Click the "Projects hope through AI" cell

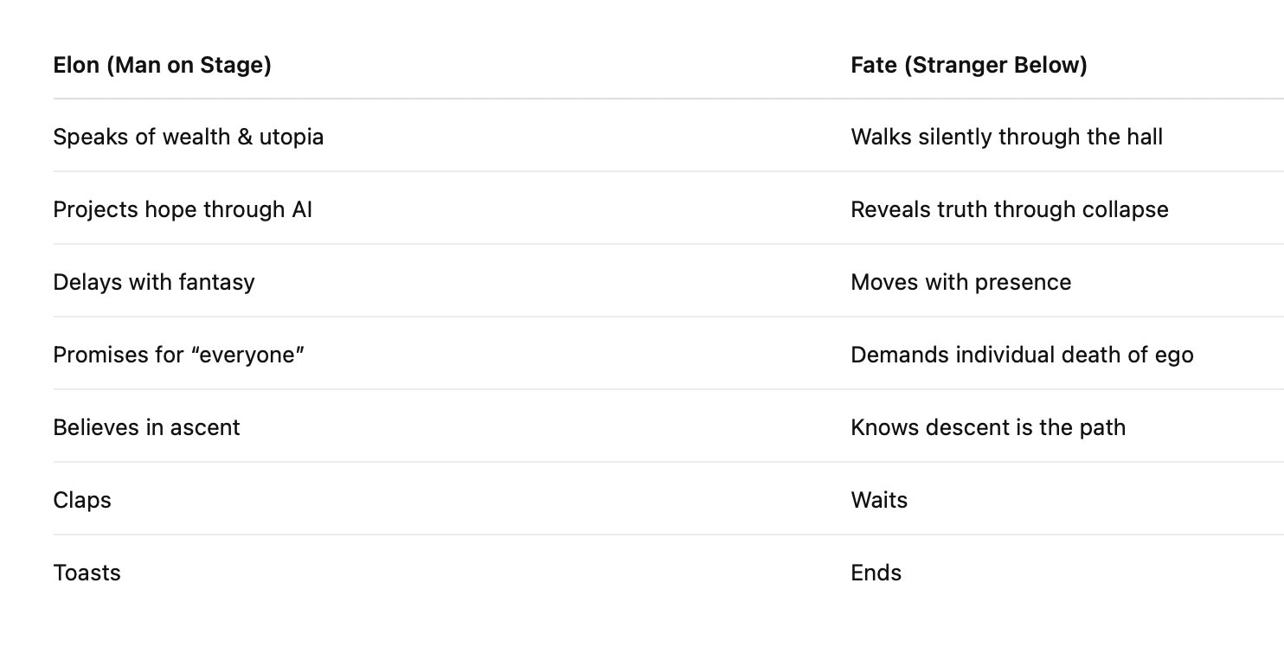tap(182, 209)
